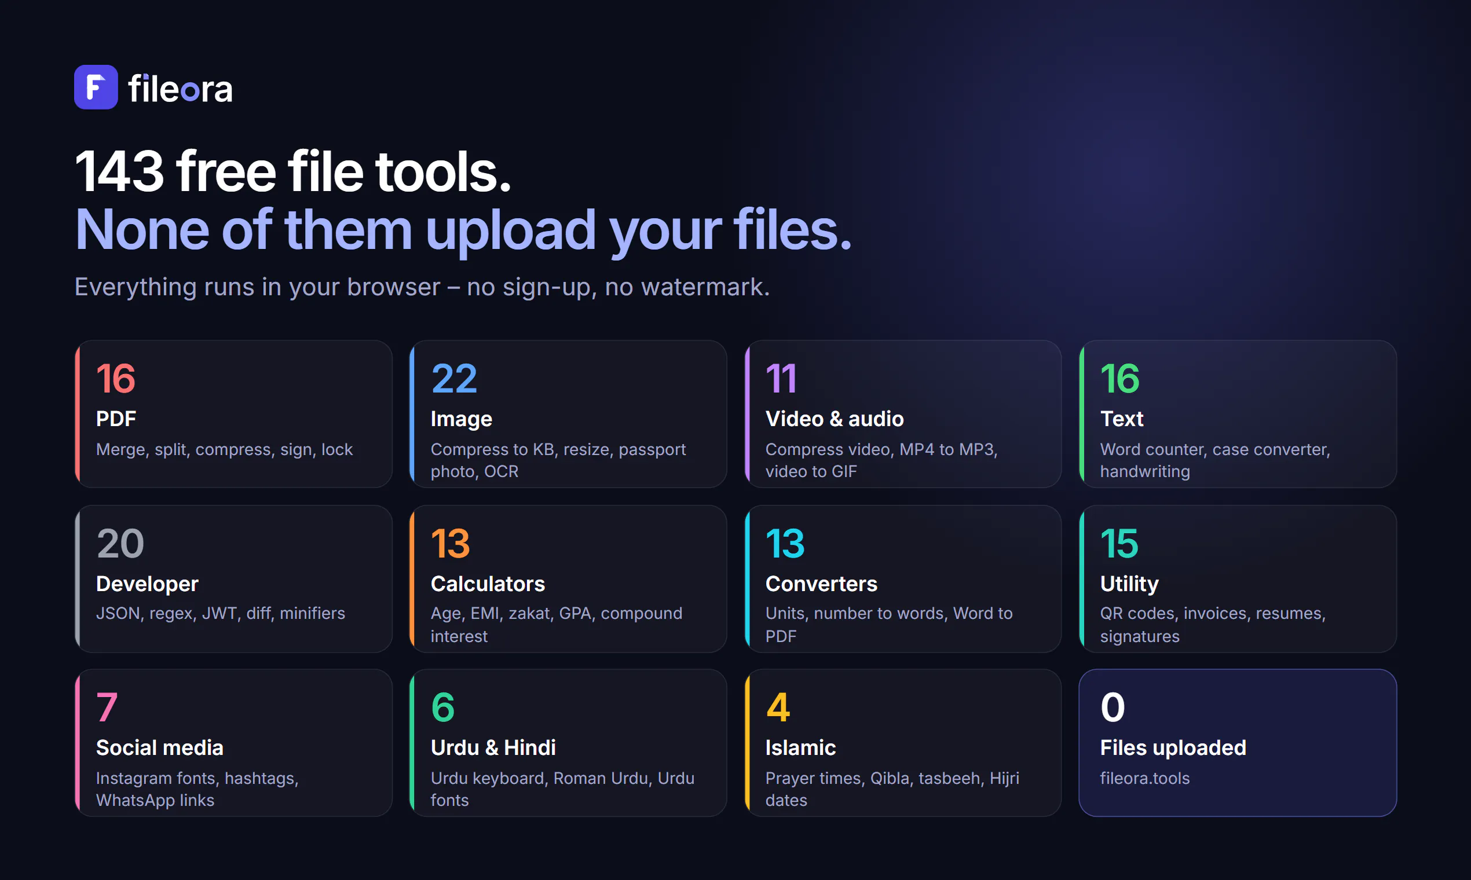Click 'JSON, regex, JWT, diff, minifiers' text
Image resolution: width=1471 pixels, height=880 pixels.
tap(221, 613)
